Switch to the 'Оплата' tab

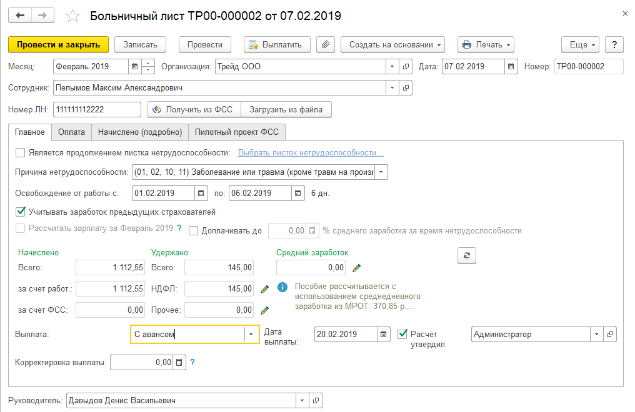[71, 132]
